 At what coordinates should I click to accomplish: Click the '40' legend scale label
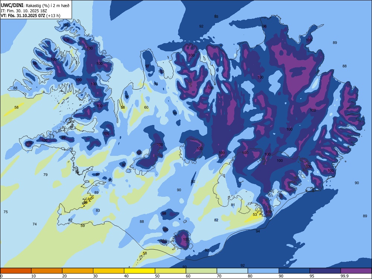click(126, 276)
